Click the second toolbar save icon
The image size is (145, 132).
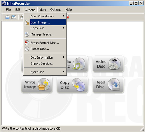14,17
